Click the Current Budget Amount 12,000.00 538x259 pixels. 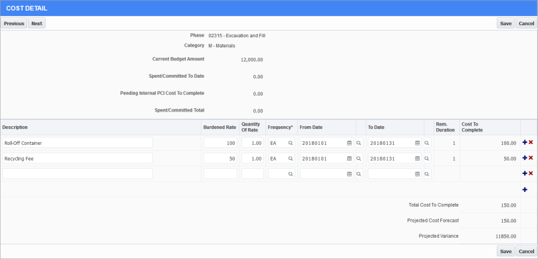tap(252, 60)
